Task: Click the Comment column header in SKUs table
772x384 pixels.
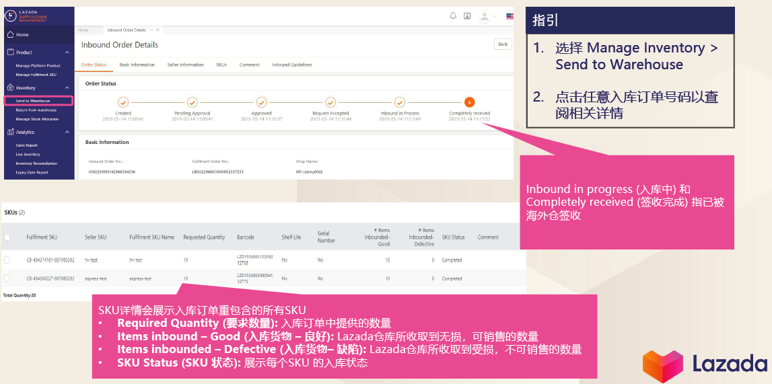Action: (x=488, y=237)
